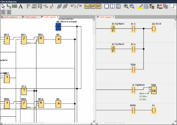The width and height of the screenshot is (177, 125).
Task: Switch to the Traffic signals.lsc tab
Action: point(11,17)
